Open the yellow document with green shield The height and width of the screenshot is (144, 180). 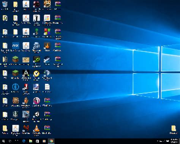(x=5, y=18)
